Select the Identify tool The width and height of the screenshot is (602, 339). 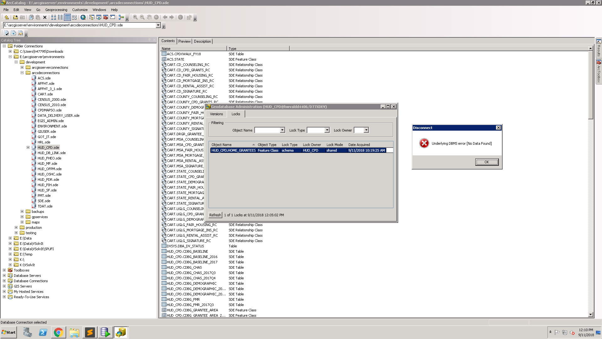point(180,18)
